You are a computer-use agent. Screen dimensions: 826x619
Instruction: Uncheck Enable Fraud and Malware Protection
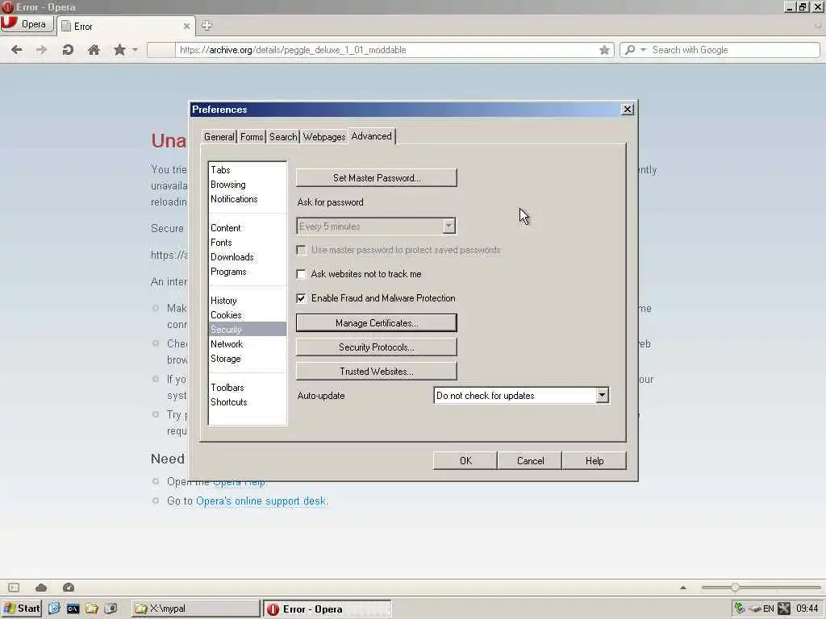(302, 298)
